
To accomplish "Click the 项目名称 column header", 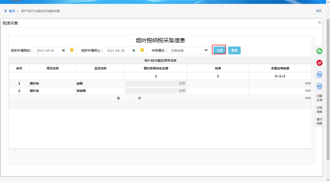I will tap(53, 68).
